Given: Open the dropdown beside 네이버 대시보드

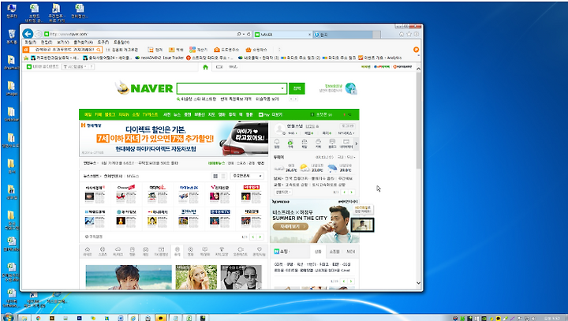Looking at the screenshot, I should [x=78, y=67].
